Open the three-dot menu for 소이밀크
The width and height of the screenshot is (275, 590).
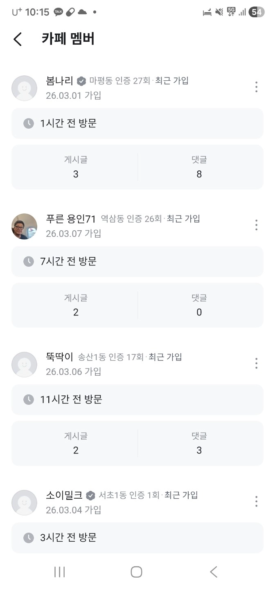pos(256,501)
